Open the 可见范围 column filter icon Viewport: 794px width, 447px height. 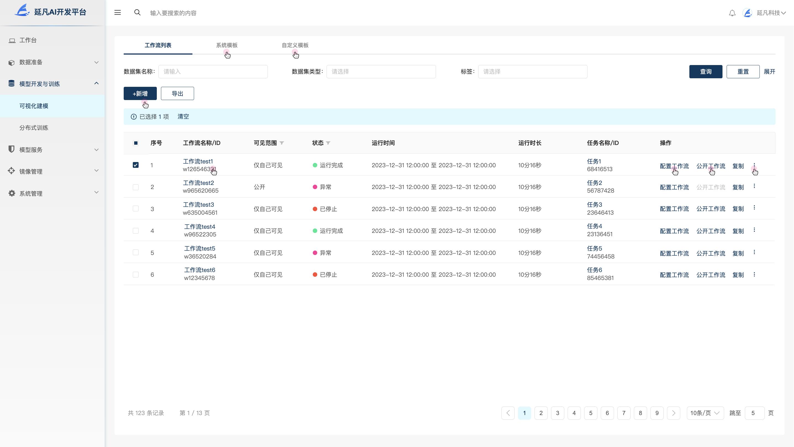point(282,143)
